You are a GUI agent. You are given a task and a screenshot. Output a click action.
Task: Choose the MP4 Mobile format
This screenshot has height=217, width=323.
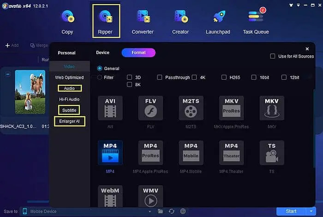point(191,153)
